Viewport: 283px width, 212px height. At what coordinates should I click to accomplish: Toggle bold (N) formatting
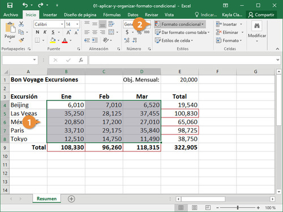(37, 32)
